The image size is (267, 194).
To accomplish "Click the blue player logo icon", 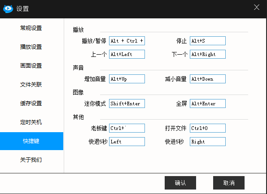I will coord(8,9).
